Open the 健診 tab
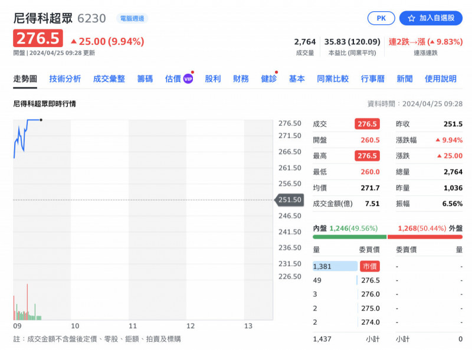This screenshot has height=350, width=472. tap(269, 79)
